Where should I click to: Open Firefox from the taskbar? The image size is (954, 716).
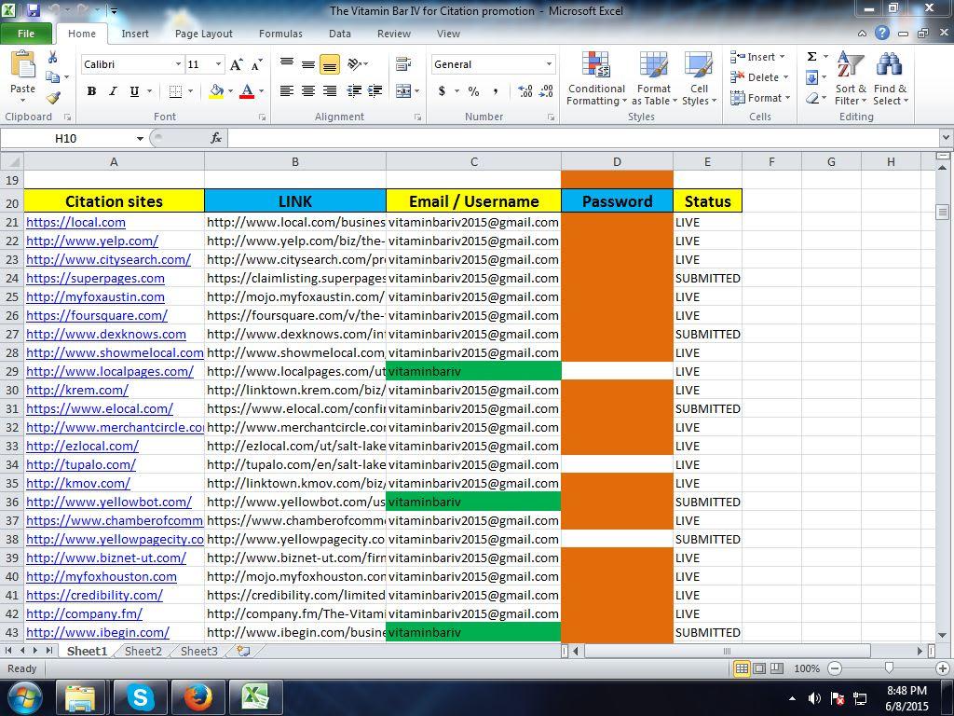197,696
